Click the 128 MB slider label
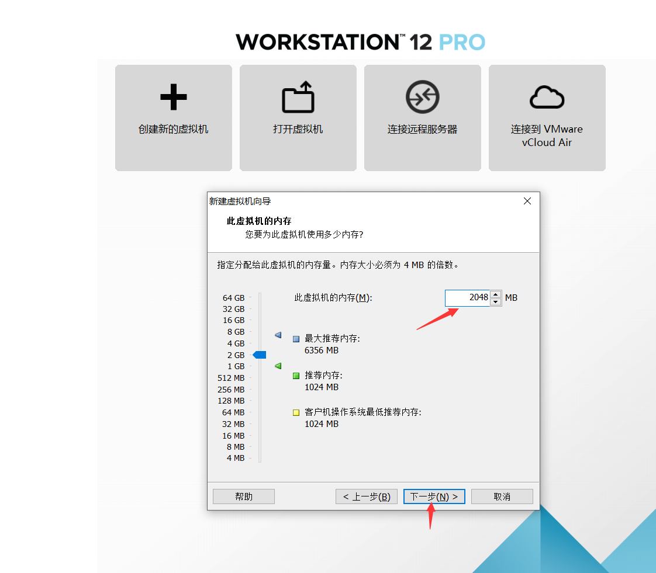656x573 pixels. [231, 401]
